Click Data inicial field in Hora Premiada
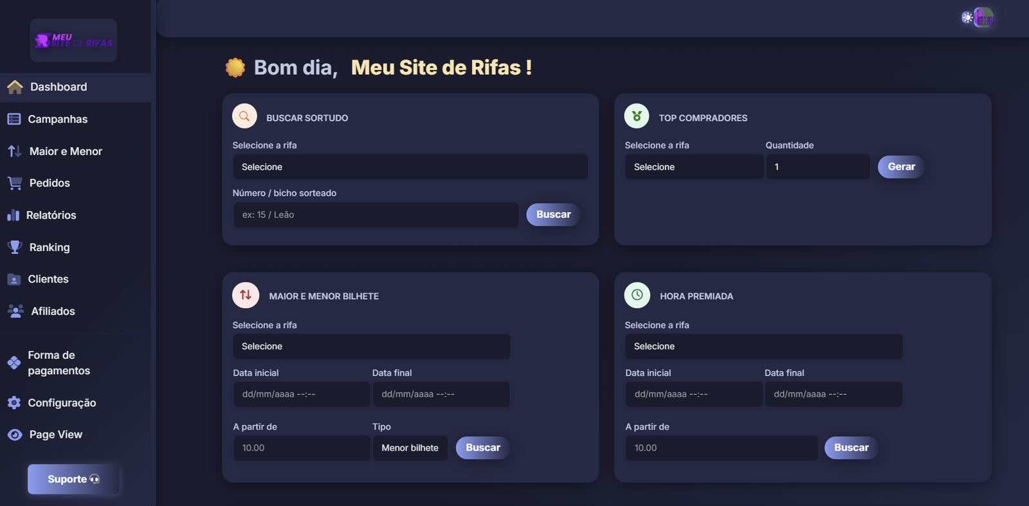Viewport: 1029px width, 506px height. (694, 394)
